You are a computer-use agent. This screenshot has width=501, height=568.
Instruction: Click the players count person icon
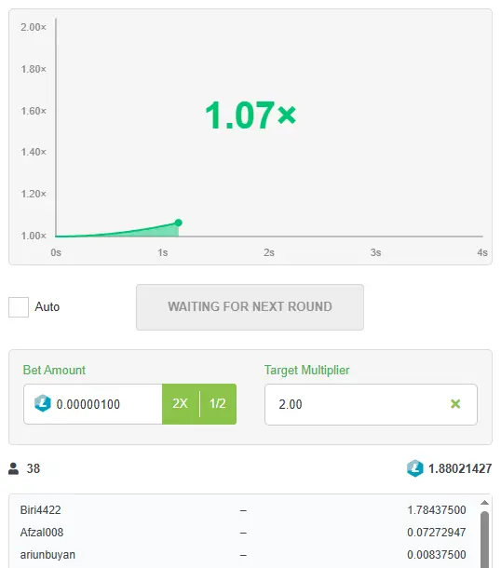pyautogui.click(x=13, y=468)
